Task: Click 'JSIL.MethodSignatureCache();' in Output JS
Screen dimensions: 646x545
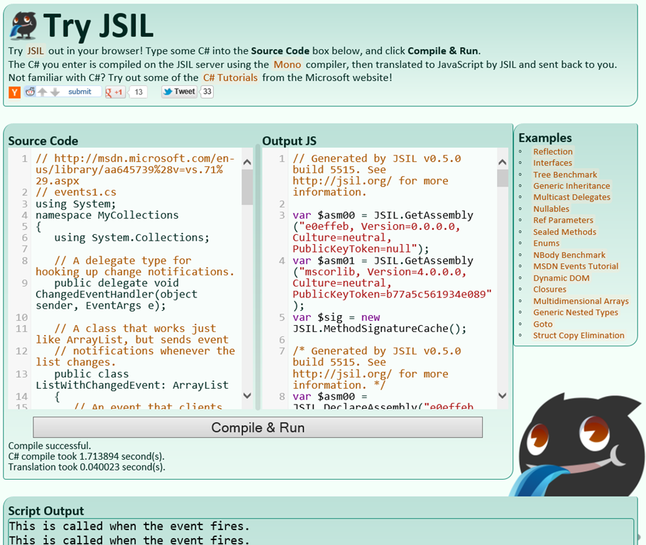Action: point(380,329)
